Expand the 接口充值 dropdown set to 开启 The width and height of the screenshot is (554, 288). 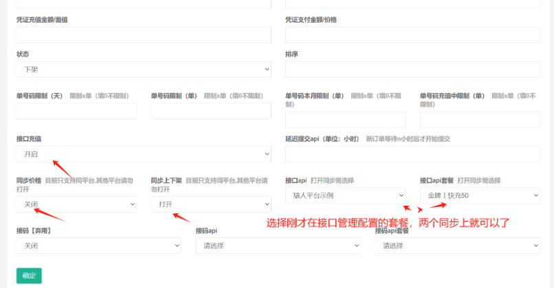[144, 154]
